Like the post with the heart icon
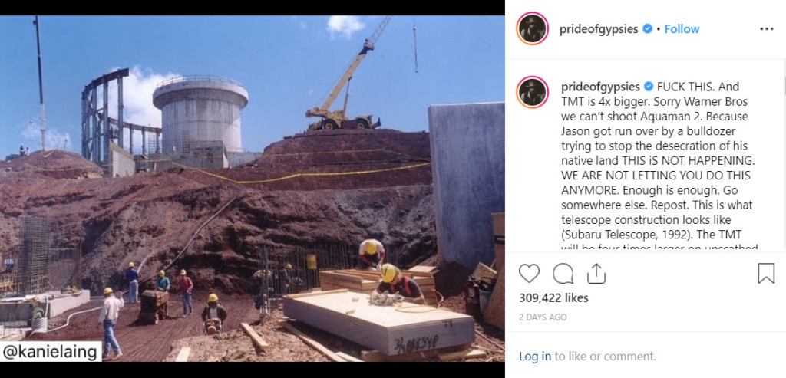The width and height of the screenshot is (786, 378). point(529,274)
